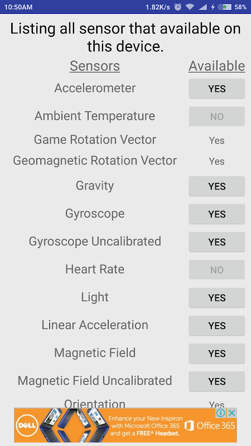The width and height of the screenshot is (251, 446).
Task: Close the Dell banner ad
Action: point(232,413)
